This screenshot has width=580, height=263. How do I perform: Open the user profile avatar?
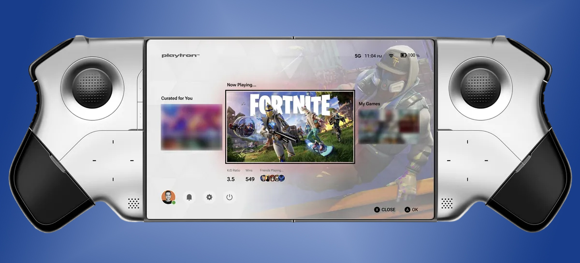point(168,197)
